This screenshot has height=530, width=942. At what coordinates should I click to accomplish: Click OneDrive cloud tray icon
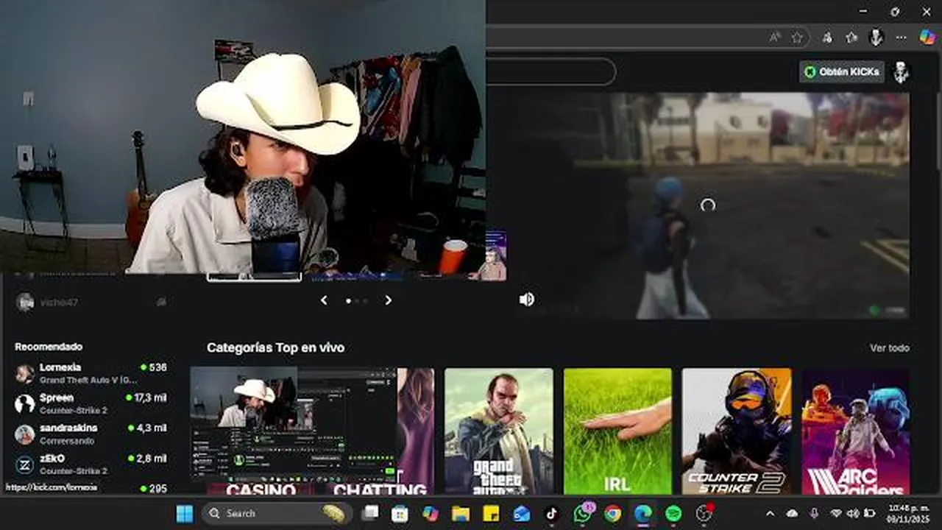tap(792, 513)
